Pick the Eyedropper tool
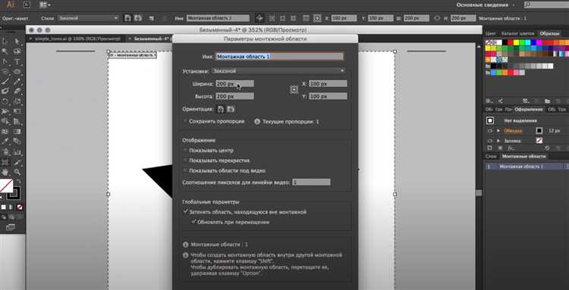This screenshot has height=290, width=569. pyautogui.click(x=5, y=141)
